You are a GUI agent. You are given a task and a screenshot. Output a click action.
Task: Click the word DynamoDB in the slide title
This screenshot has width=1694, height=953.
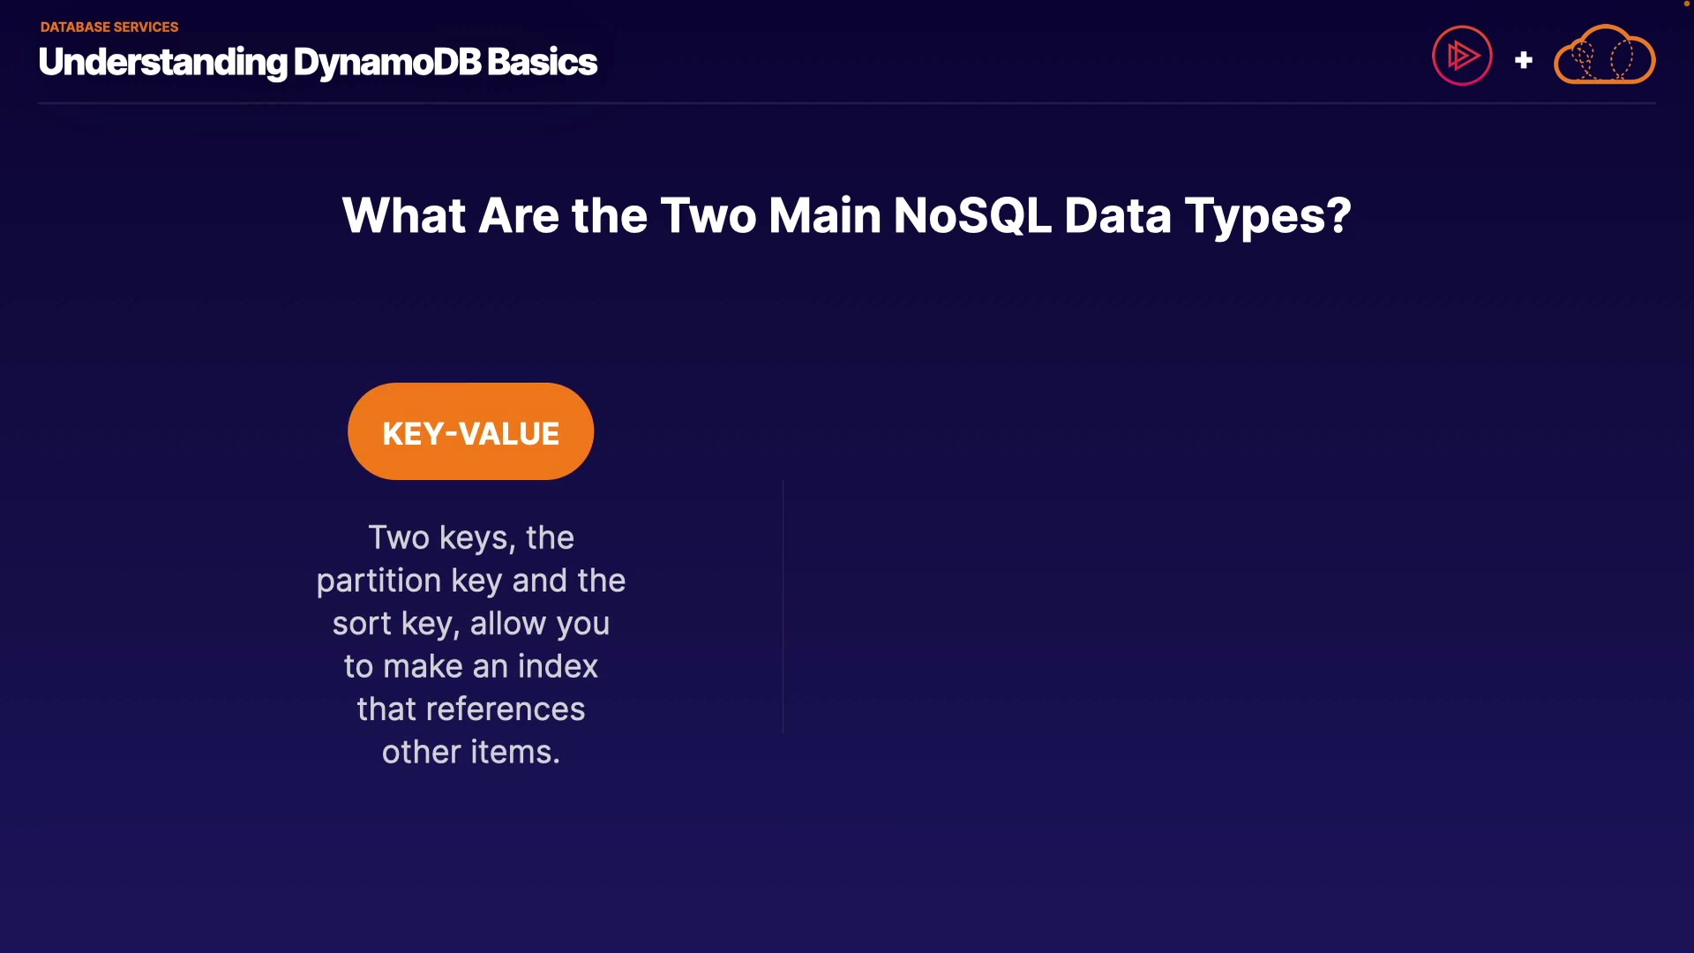pos(387,63)
